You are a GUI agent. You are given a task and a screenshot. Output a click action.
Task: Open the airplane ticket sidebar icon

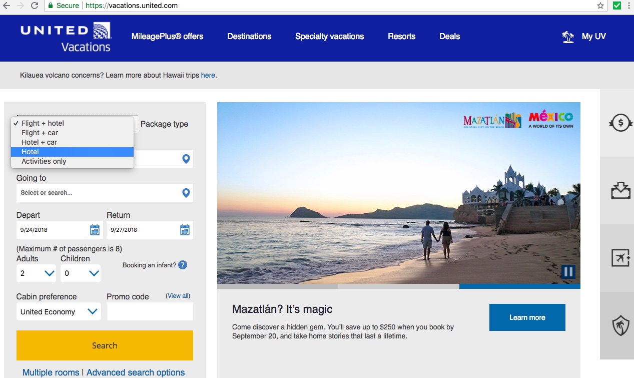tap(620, 258)
